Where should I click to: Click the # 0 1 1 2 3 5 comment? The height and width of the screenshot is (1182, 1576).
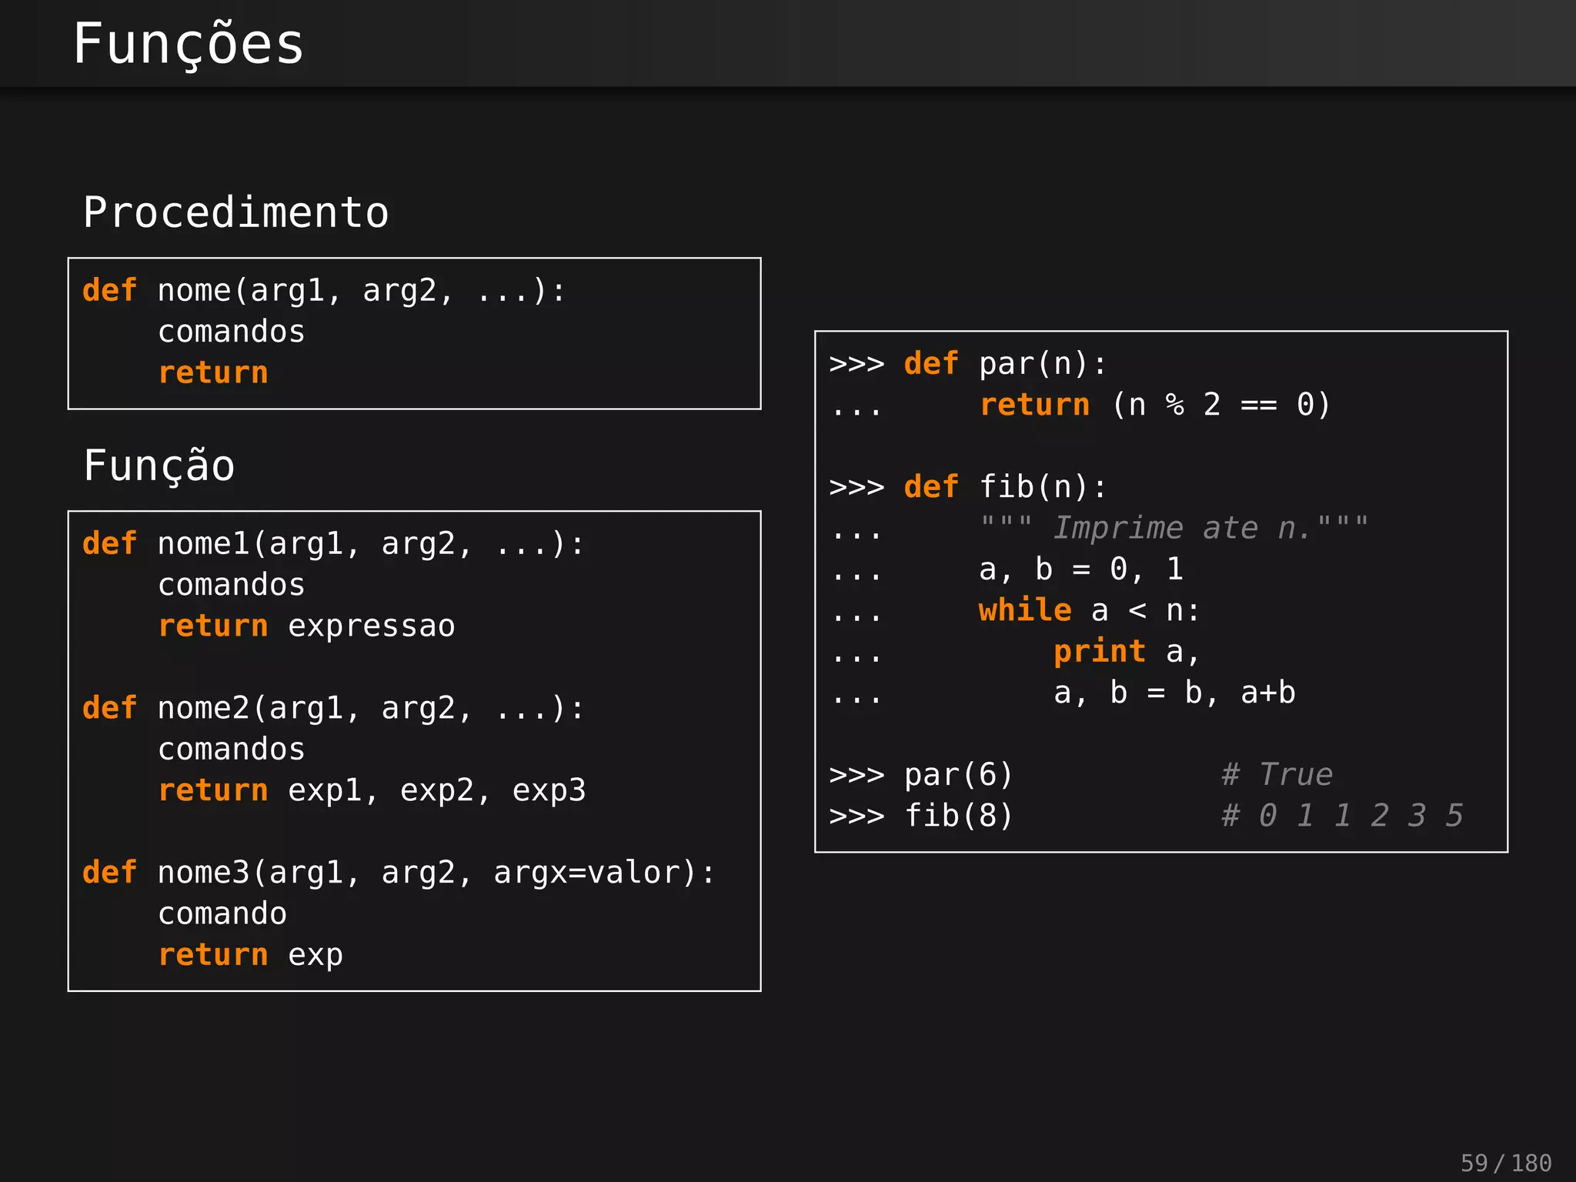[1342, 816]
